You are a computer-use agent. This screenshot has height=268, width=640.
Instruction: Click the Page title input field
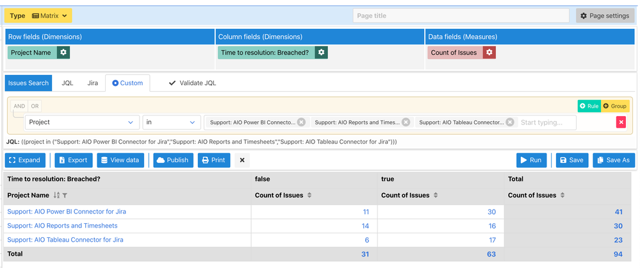[461, 16]
